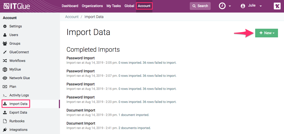Click the Workflows shuffle icon
This screenshot has height=134, width=284.
pyautogui.click(x=5, y=61)
